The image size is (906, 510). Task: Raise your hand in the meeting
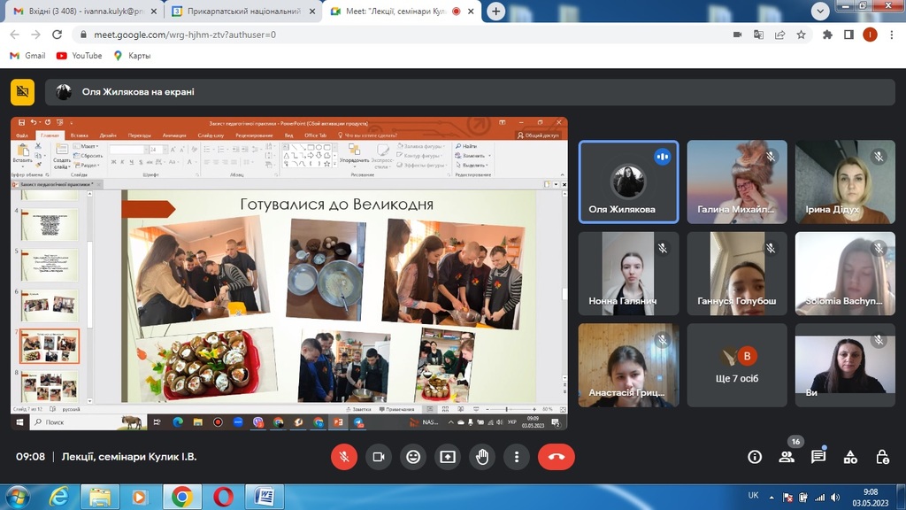tap(482, 457)
